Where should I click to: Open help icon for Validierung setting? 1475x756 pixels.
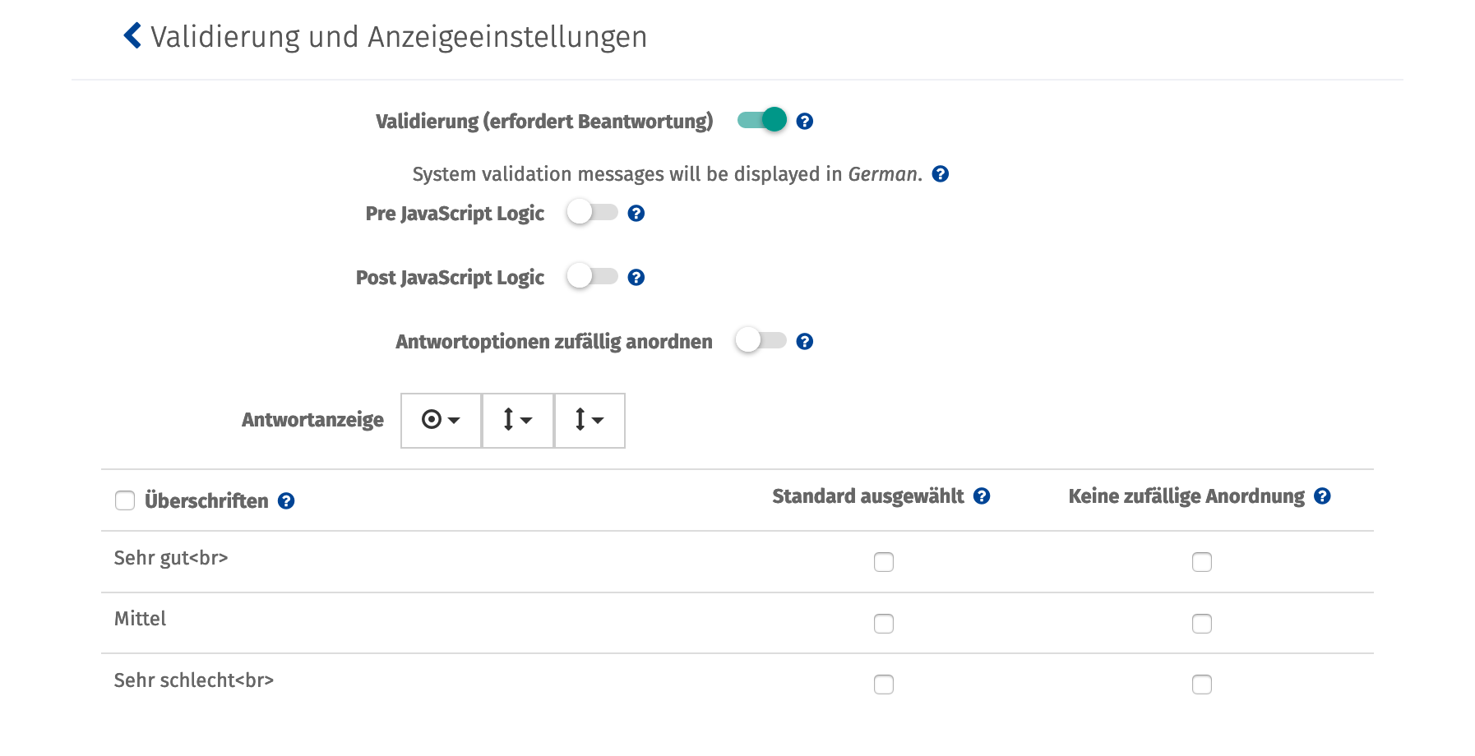tap(805, 122)
